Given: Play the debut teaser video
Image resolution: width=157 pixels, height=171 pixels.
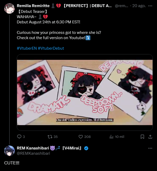Looking at the screenshot, I should 85,92.
